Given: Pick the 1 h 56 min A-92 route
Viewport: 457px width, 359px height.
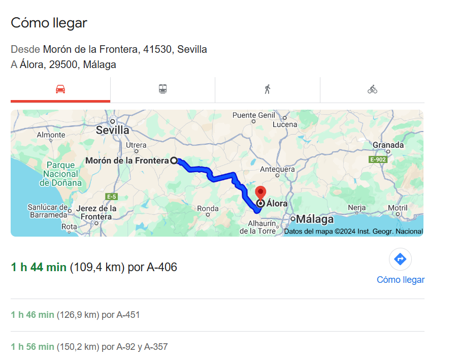Looking at the screenshot, I should point(89,347).
